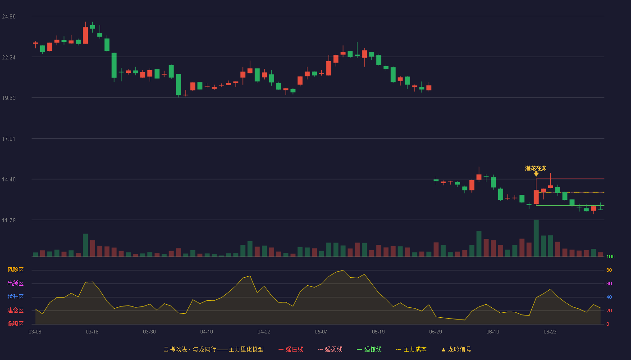
Task: Toggle the 龙吟信号 legend series
Action: click(x=456, y=349)
